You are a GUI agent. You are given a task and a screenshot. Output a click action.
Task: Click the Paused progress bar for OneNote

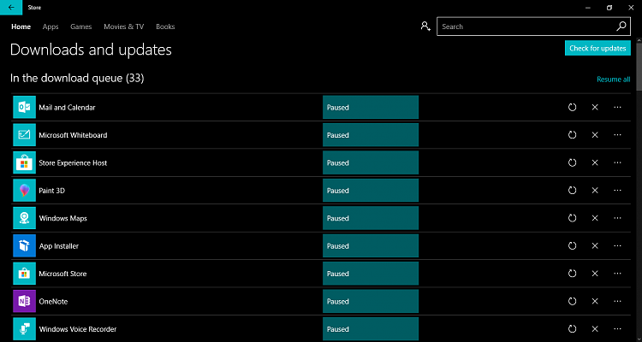[370, 302]
